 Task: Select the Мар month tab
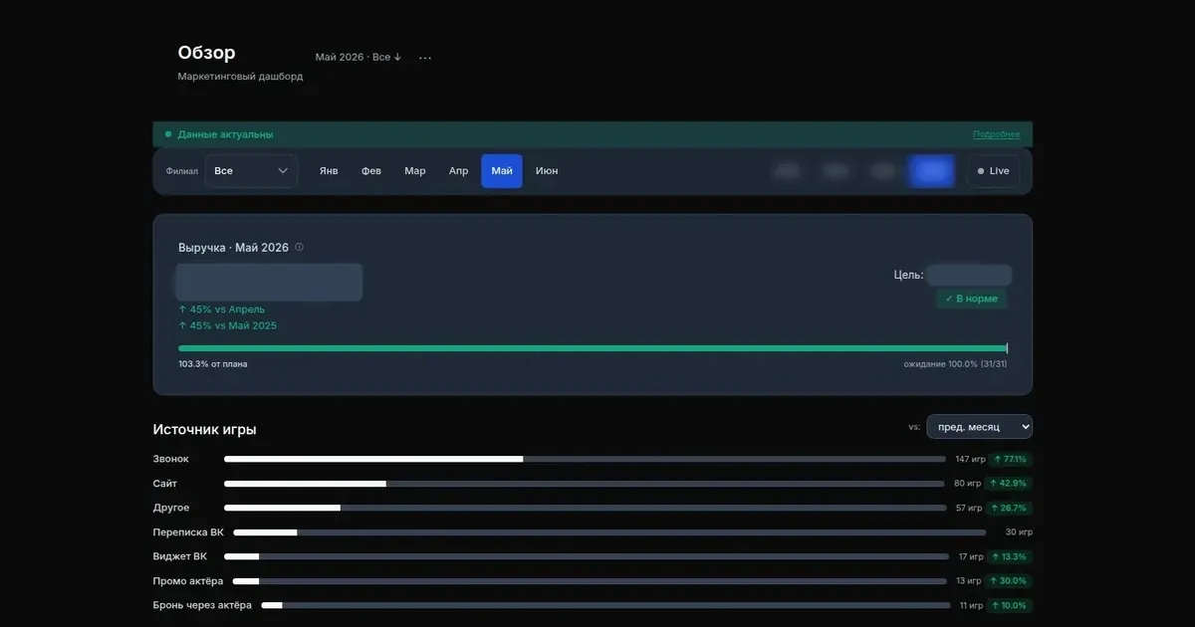pos(415,171)
